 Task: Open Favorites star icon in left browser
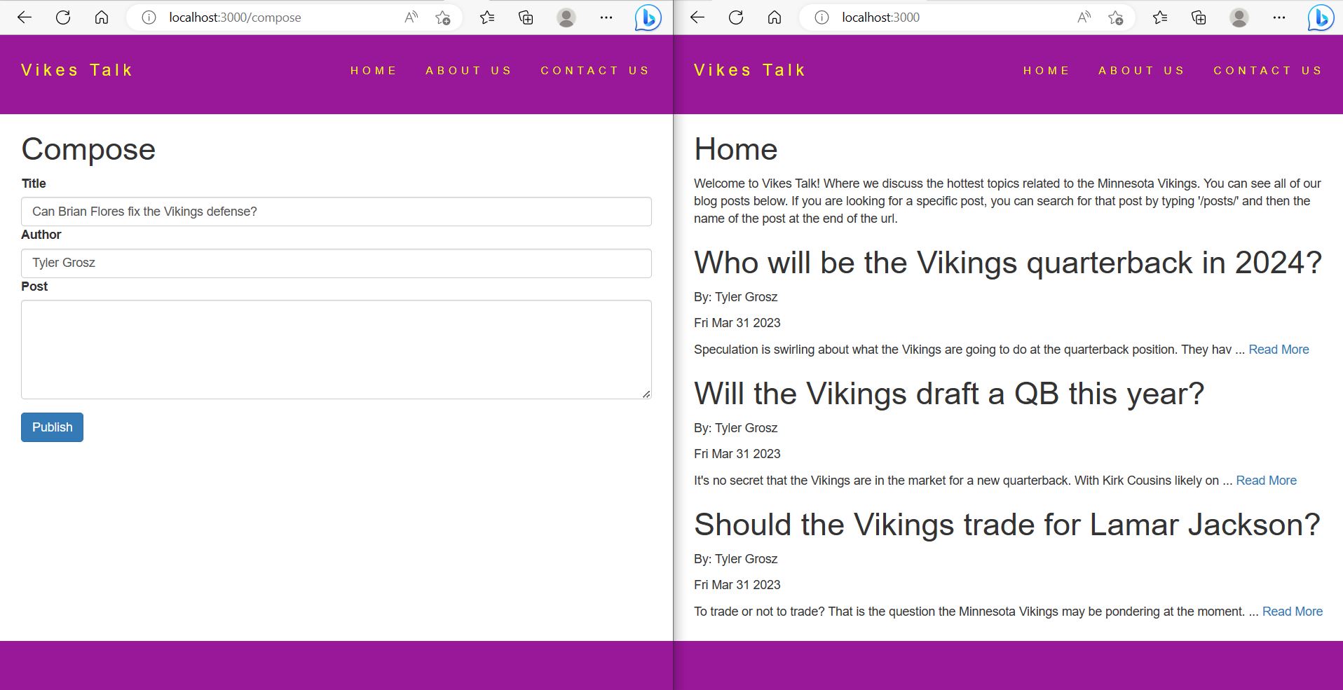[x=487, y=18]
